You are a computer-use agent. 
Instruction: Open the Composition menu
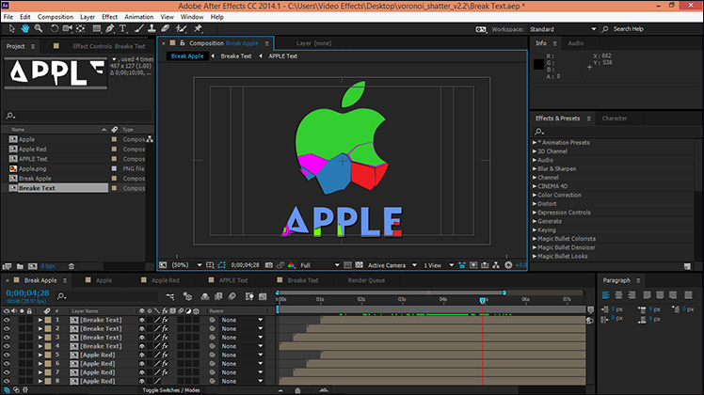pos(56,17)
